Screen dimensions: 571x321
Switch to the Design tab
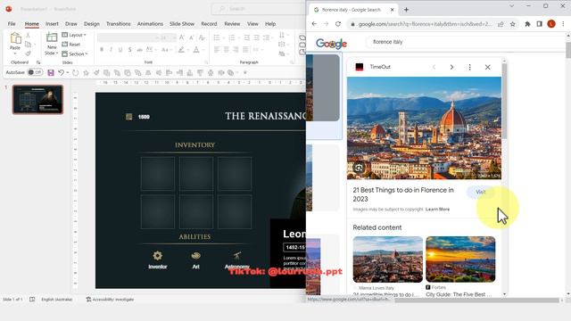pyautogui.click(x=91, y=24)
